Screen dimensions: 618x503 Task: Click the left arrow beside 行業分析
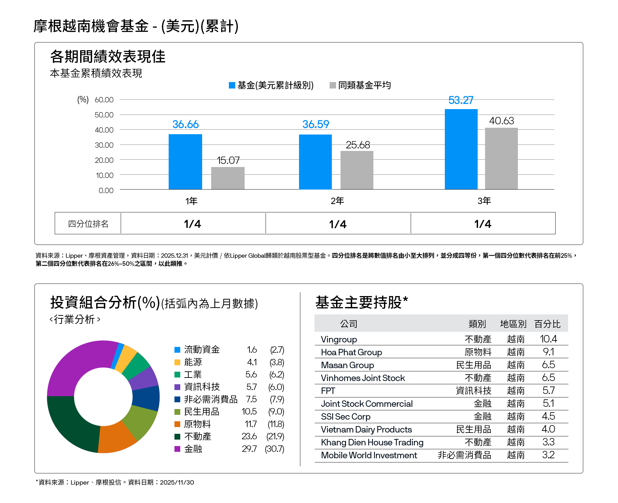pyautogui.click(x=51, y=320)
